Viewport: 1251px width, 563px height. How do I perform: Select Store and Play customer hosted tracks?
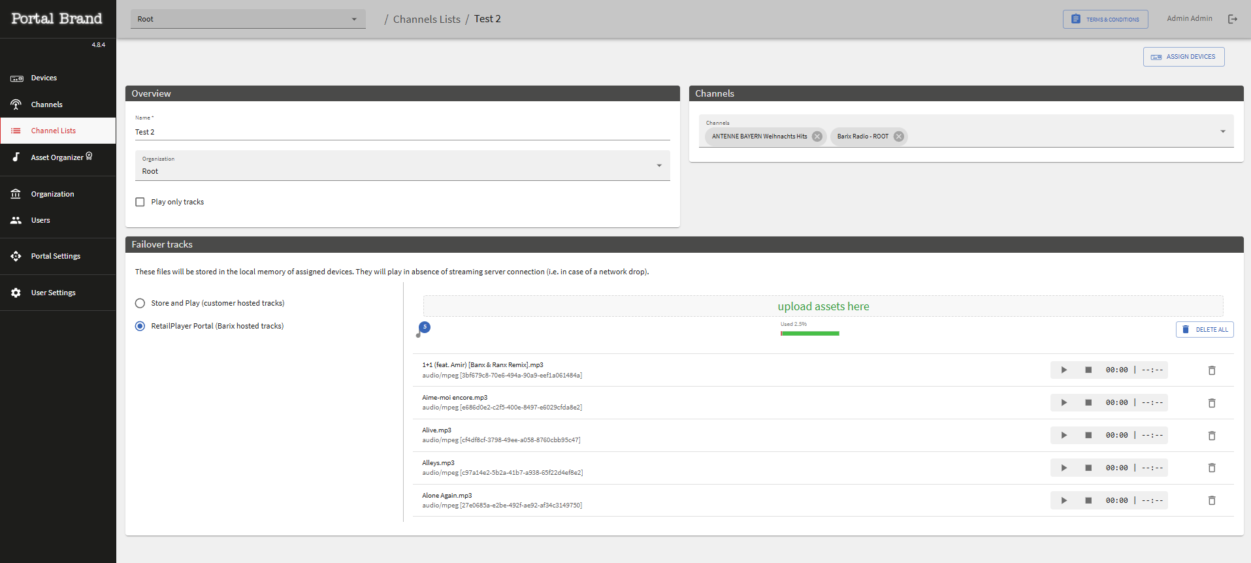tap(140, 303)
